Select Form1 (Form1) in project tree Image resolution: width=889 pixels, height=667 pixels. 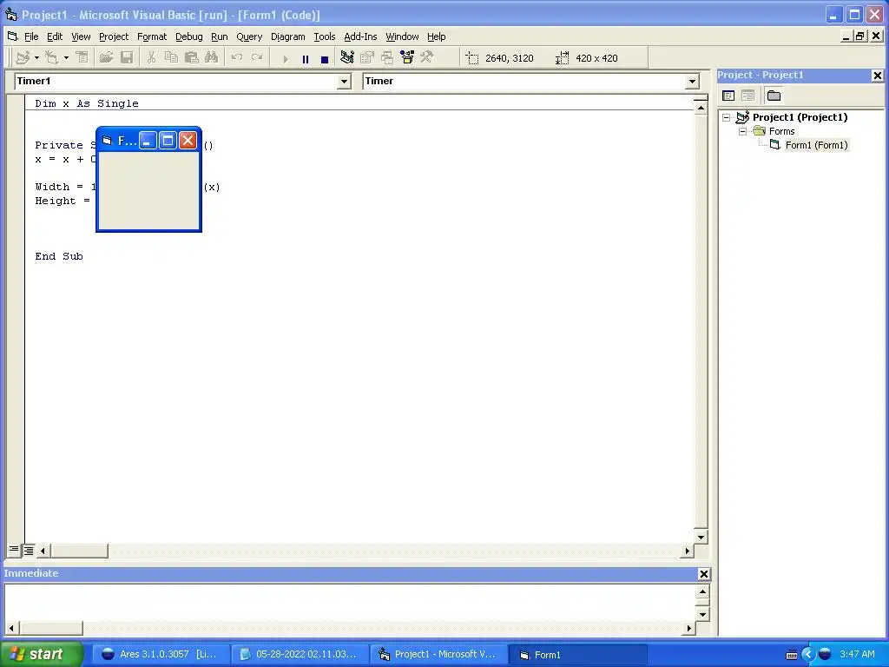tap(816, 145)
